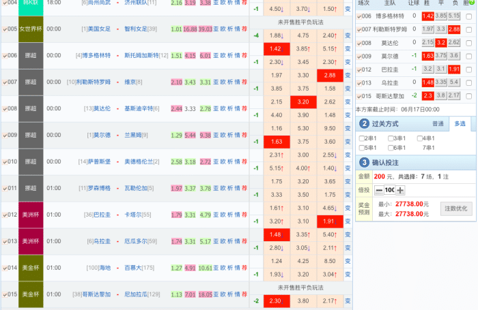Select handicap win 1.63 for match 009

pyautogui.click(x=277, y=142)
